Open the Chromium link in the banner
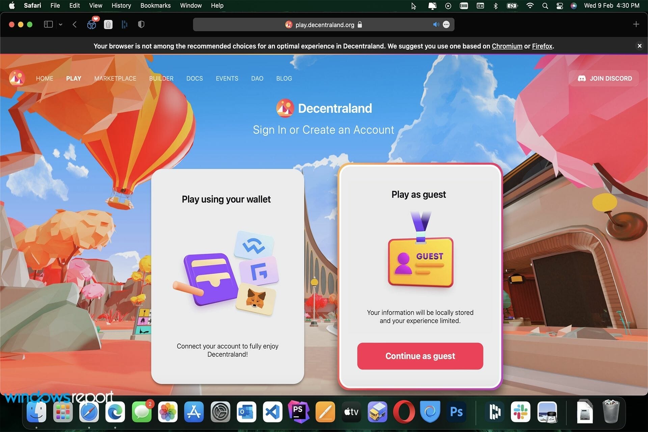The width and height of the screenshot is (648, 432). click(507, 46)
